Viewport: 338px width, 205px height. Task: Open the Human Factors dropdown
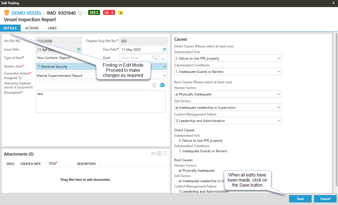pos(228,94)
